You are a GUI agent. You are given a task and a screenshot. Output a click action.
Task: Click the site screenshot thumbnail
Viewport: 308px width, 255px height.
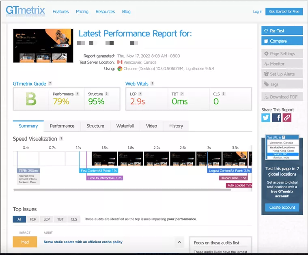[x=43, y=46]
